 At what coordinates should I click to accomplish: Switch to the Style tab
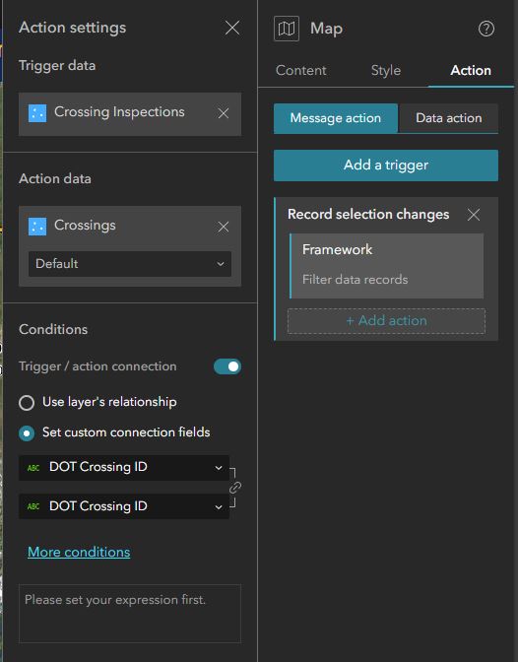385,70
